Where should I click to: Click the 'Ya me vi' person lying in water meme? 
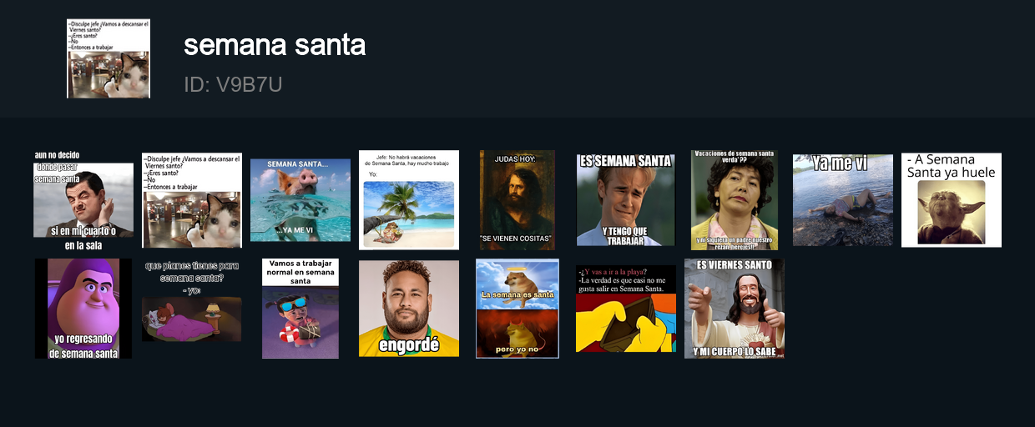tap(843, 200)
